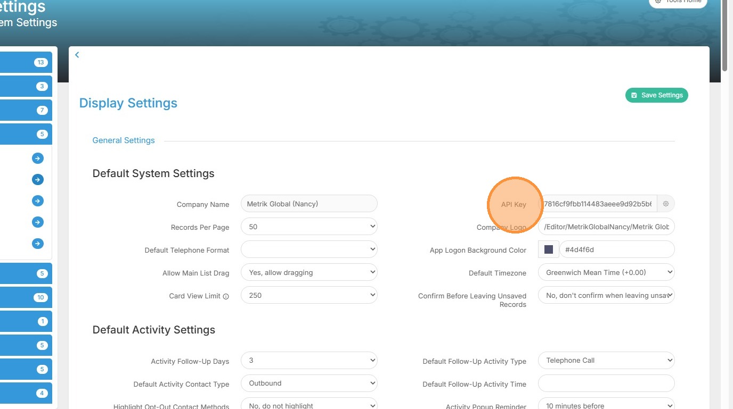Open the Default Telephone Format dropdown
This screenshot has width=733, height=409.
309,249
